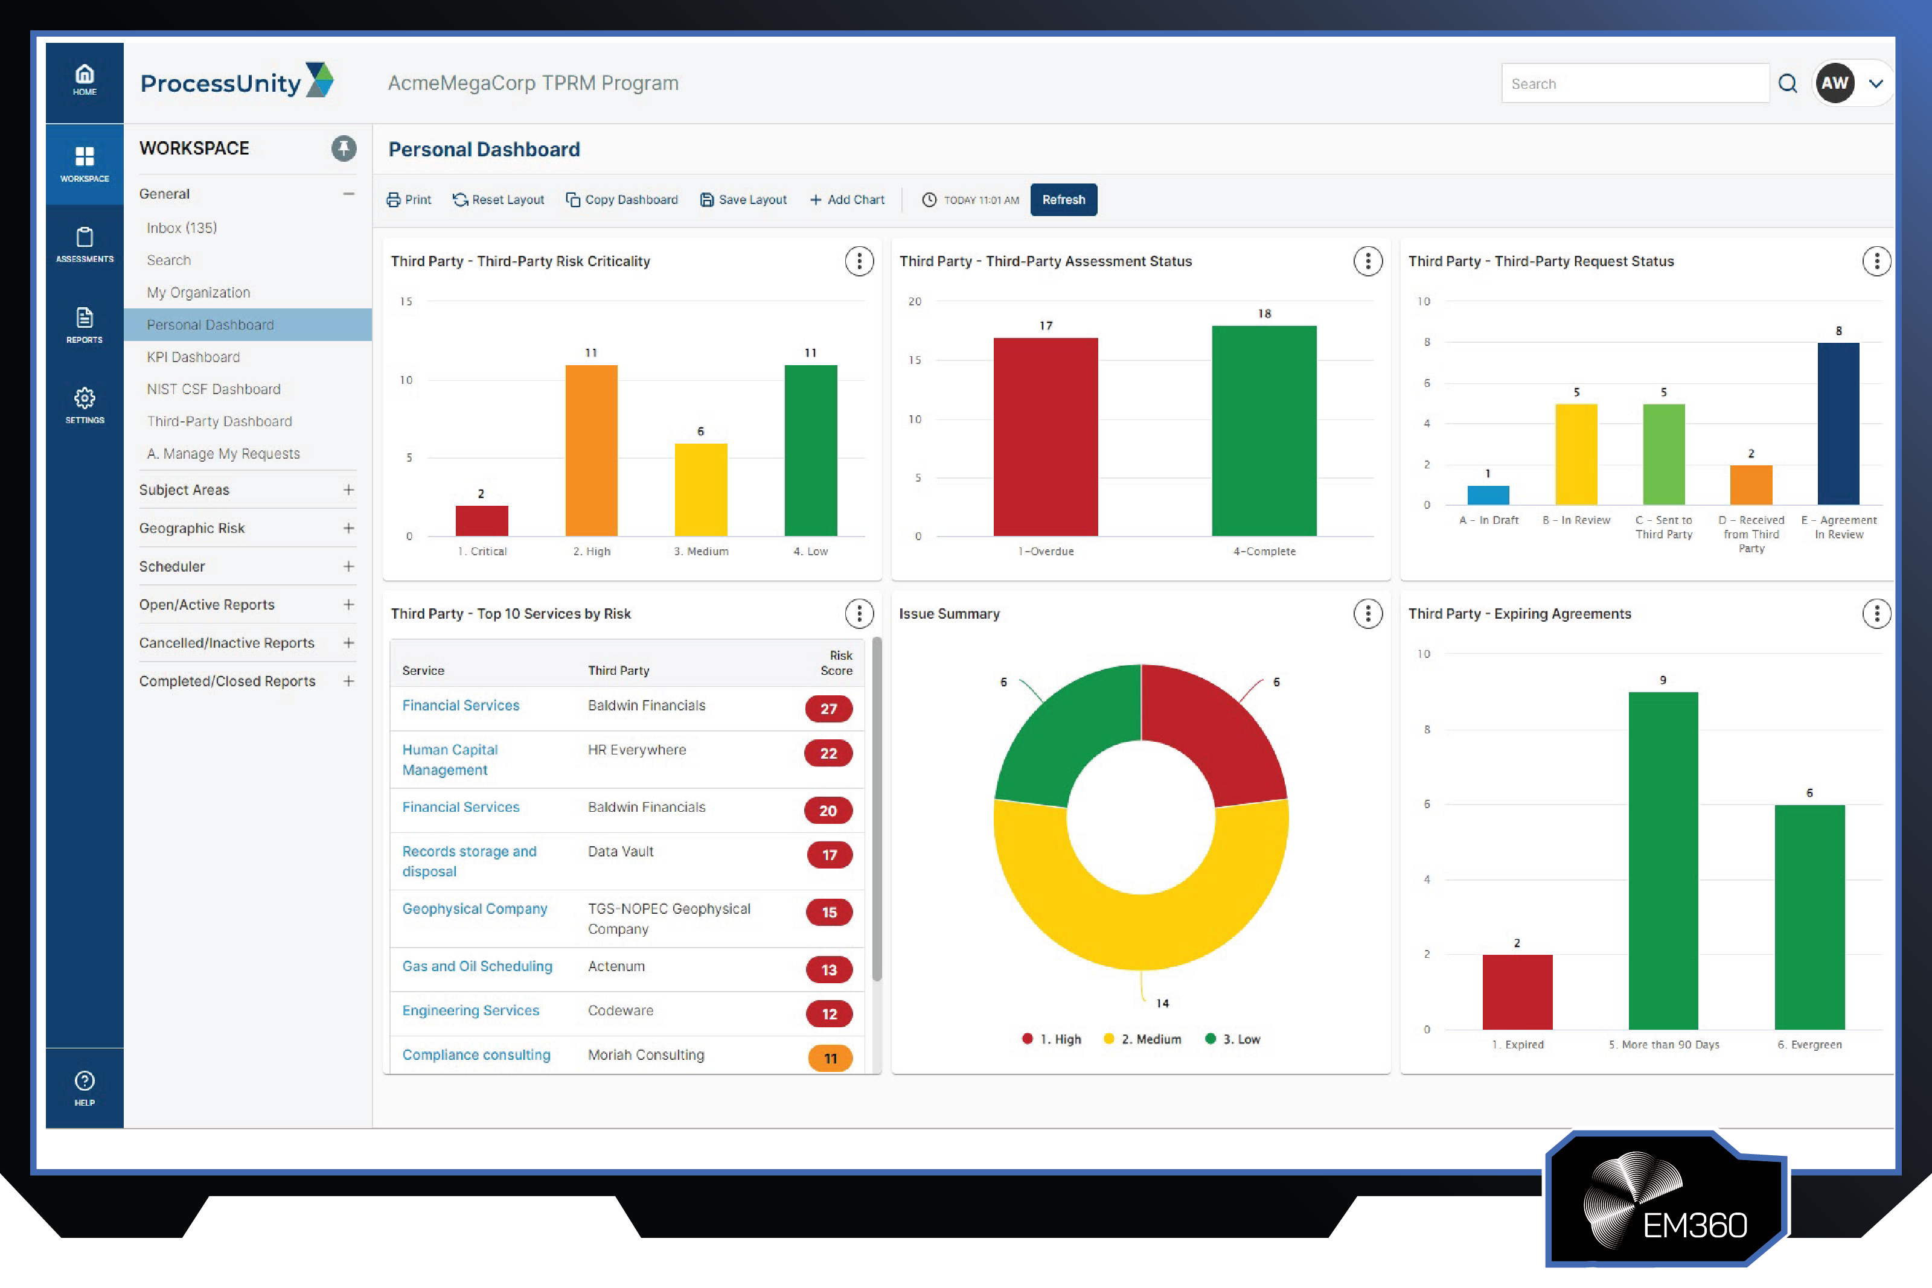
Task: Open options menu for Risk Criticality chart
Action: pyautogui.click(x=859, y=261)
